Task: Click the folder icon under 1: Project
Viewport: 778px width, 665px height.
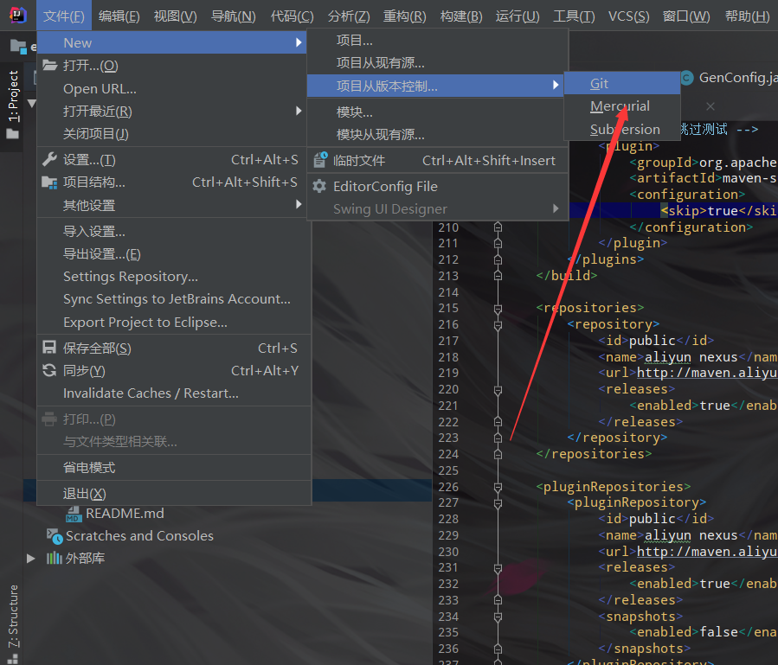Action: tap(12, 134)
